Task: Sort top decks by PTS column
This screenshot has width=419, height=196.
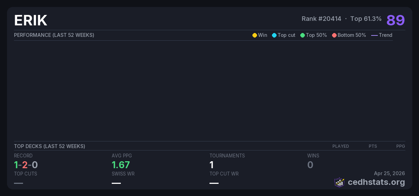Action: tap(373, 146)
